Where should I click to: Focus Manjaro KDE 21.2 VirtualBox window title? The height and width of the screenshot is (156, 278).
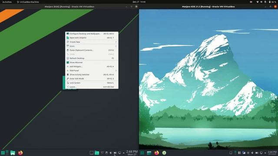(208, 6)
